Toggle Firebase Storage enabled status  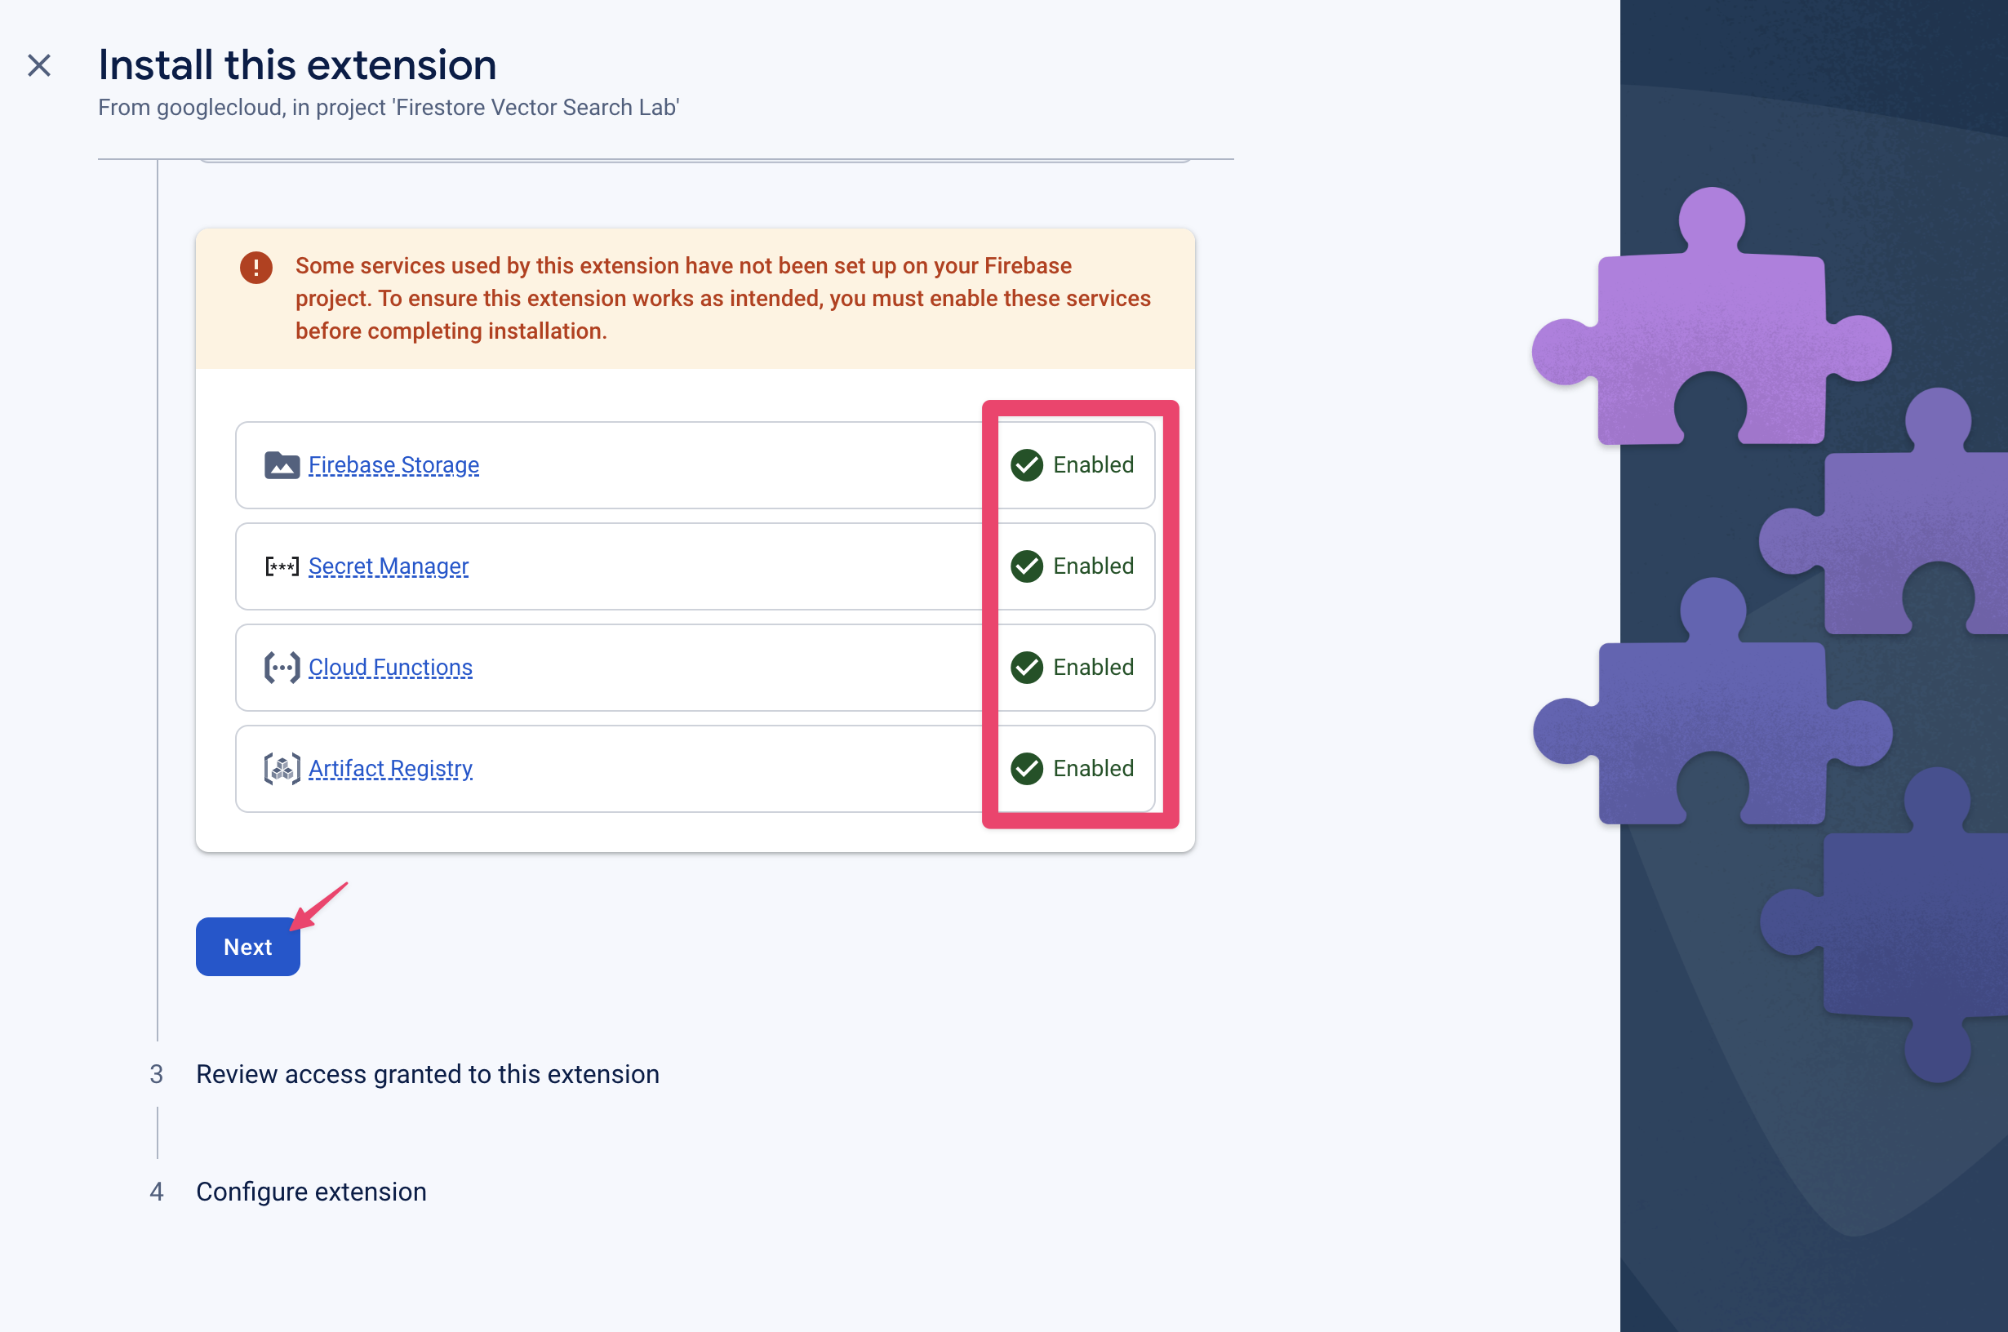(x=1073, y=465)
